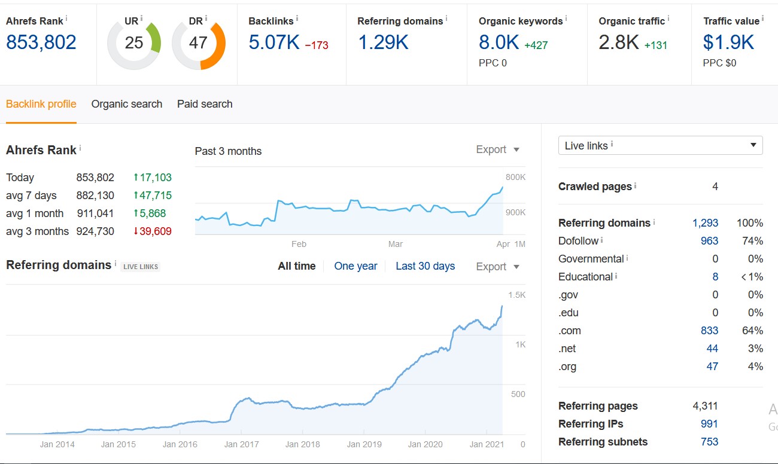Click info icon beside top Referring domains metric
This screenshot has width=778, height=464.
point(446,18)
